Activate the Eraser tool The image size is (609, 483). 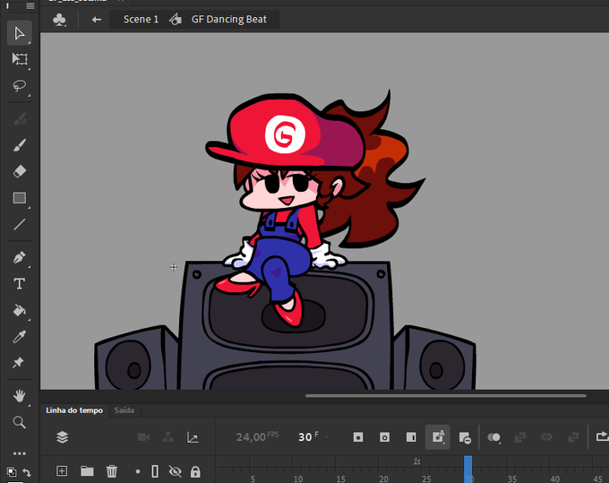tap(20, 171)
